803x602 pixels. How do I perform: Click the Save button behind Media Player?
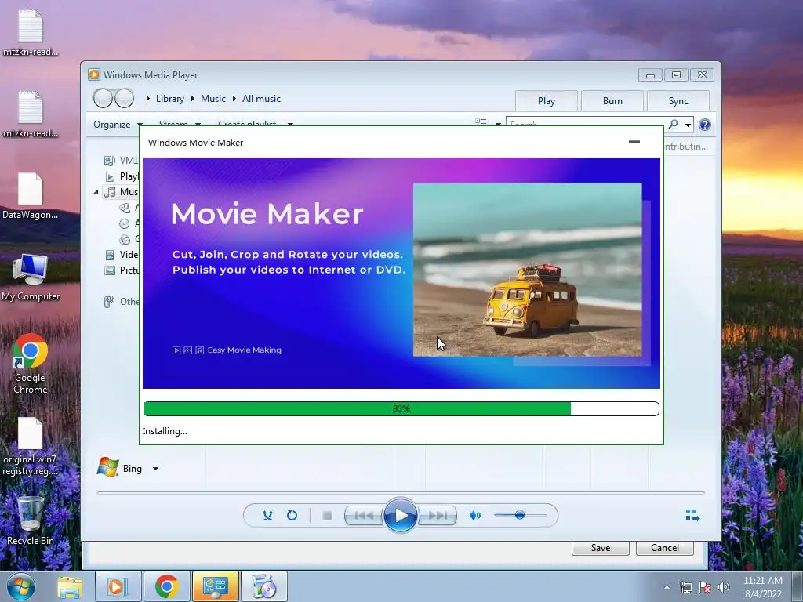600,548
